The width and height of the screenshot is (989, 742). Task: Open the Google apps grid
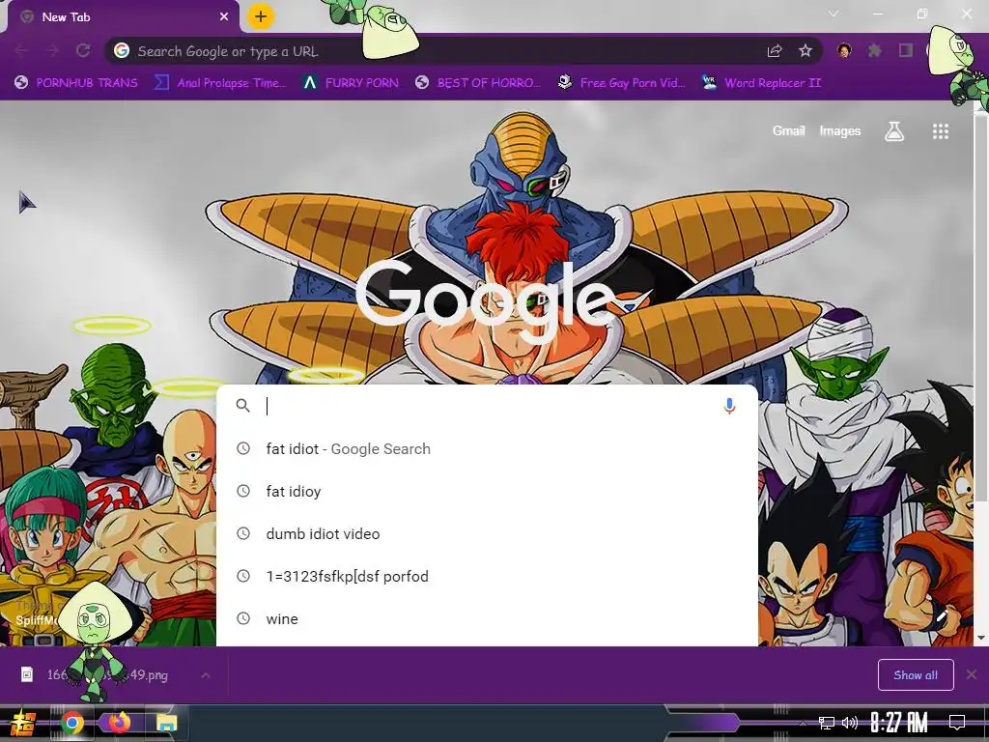941,131
